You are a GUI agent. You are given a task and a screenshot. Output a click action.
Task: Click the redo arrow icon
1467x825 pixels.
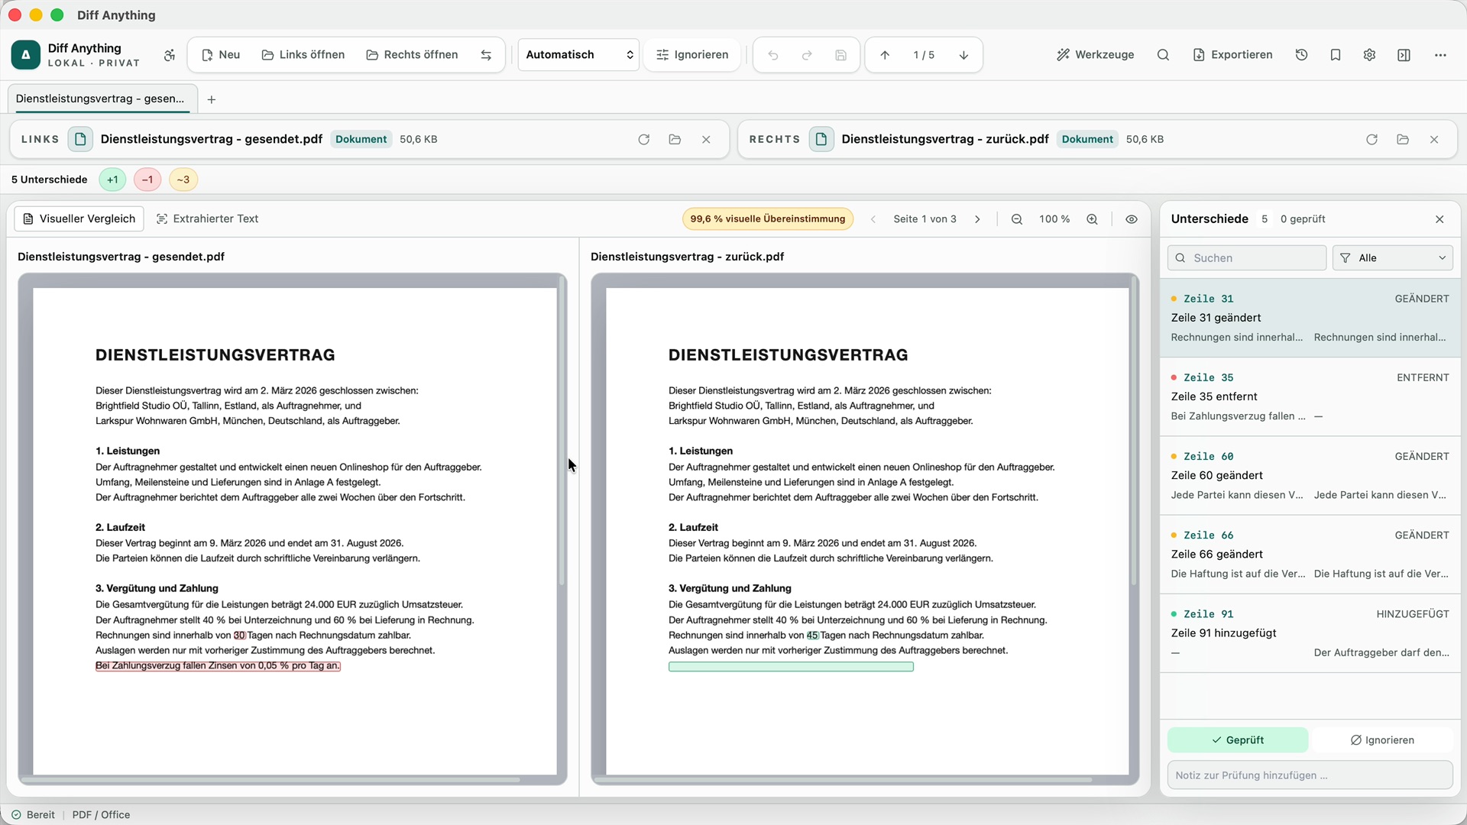click(x=807, y=55)
